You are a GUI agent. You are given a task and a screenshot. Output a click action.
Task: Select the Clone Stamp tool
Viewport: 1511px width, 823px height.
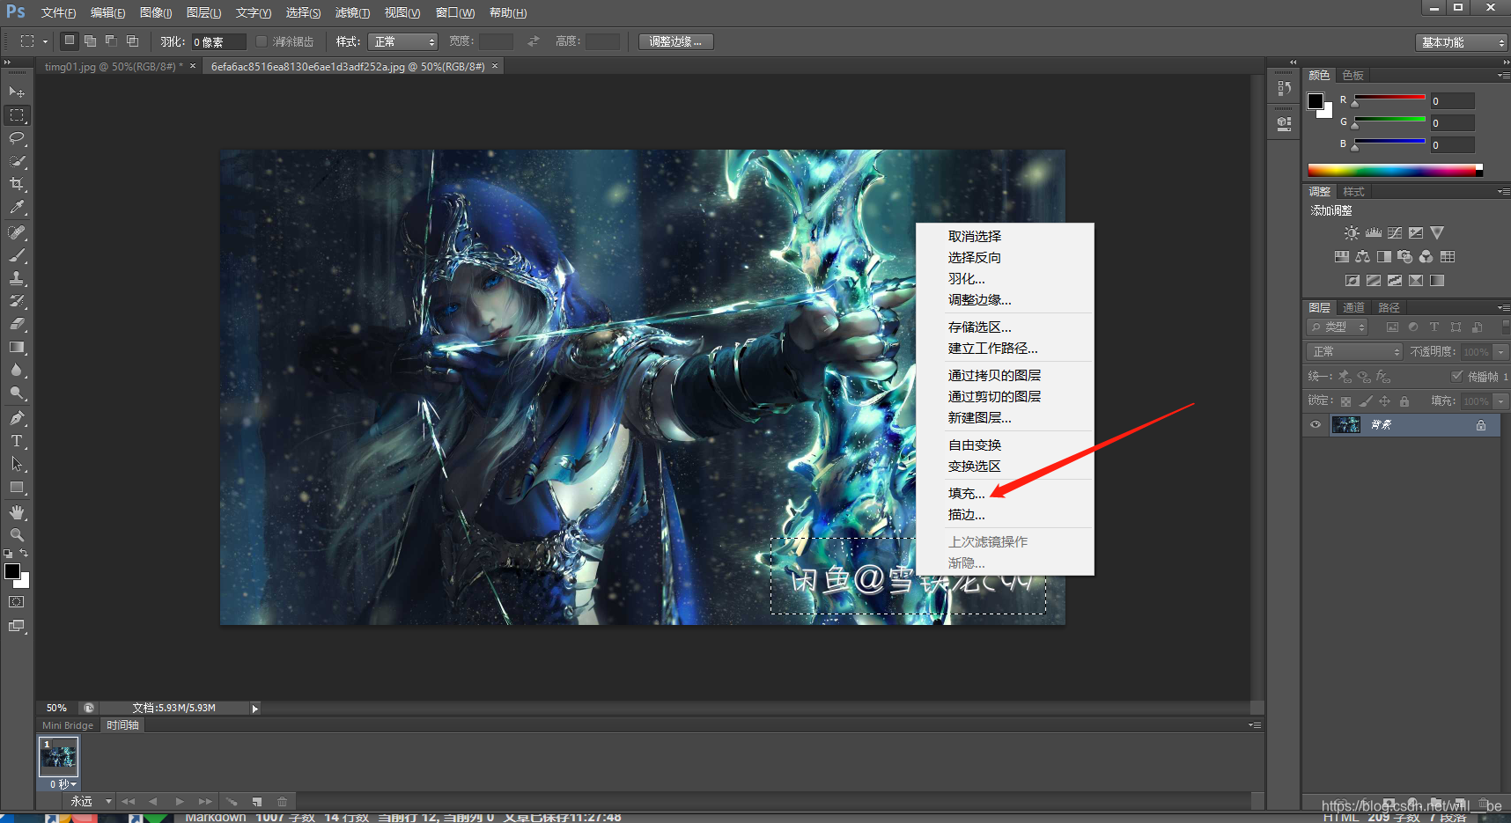(x=17, y=278)
